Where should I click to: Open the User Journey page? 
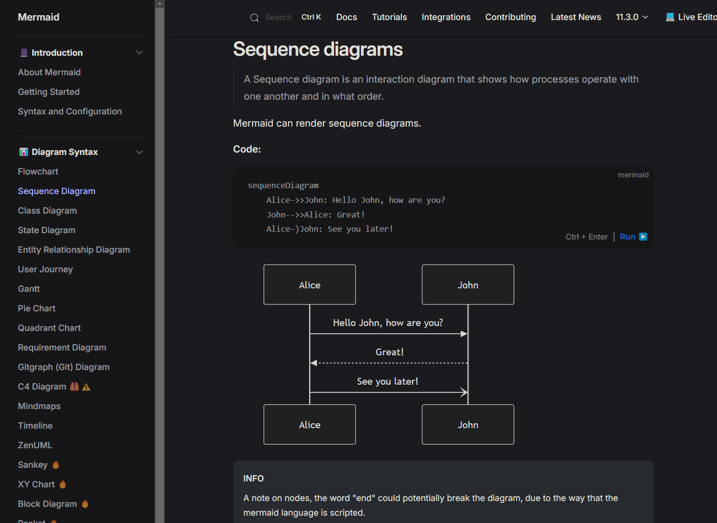(45, 269)
